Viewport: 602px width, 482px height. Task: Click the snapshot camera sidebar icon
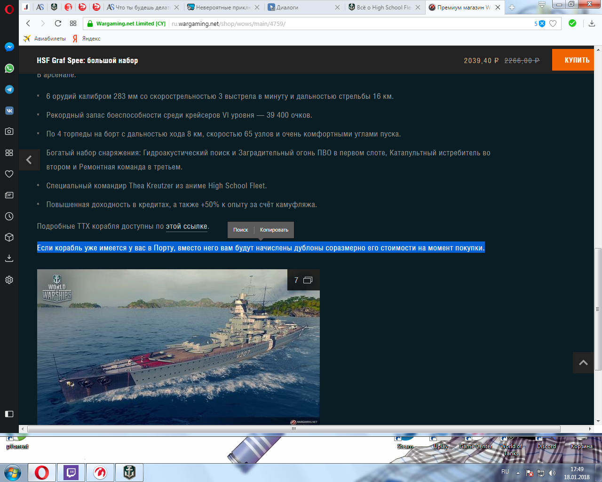pos(9,131)
